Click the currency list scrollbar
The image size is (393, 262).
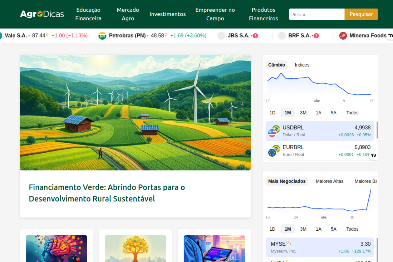tap(377, 130)
